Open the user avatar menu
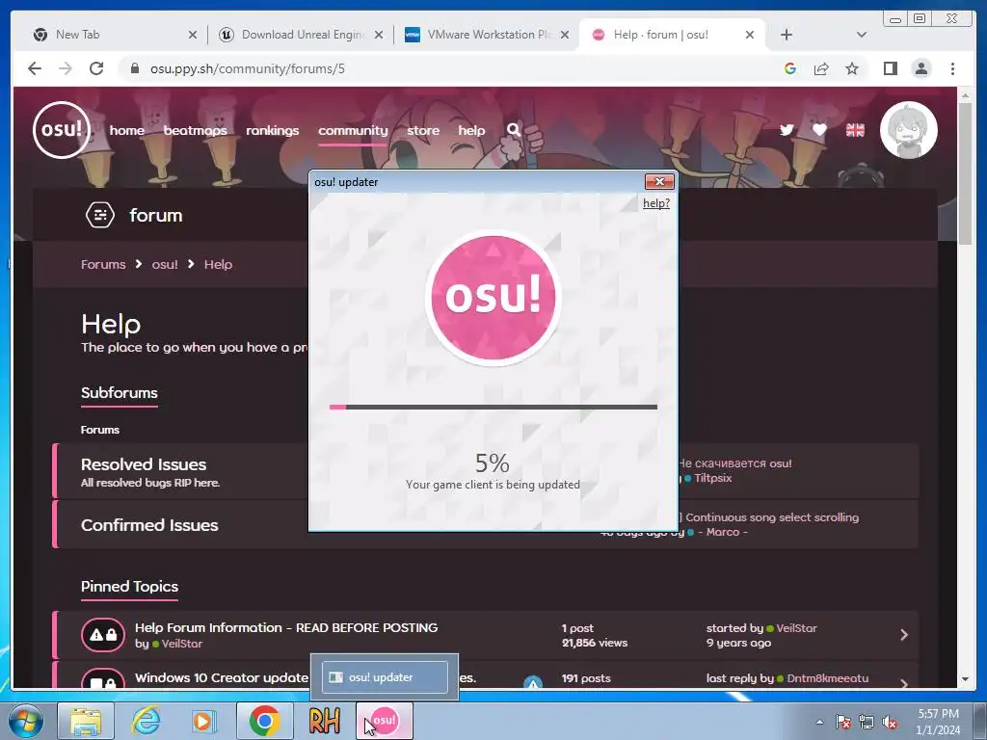 click(908, 130)
